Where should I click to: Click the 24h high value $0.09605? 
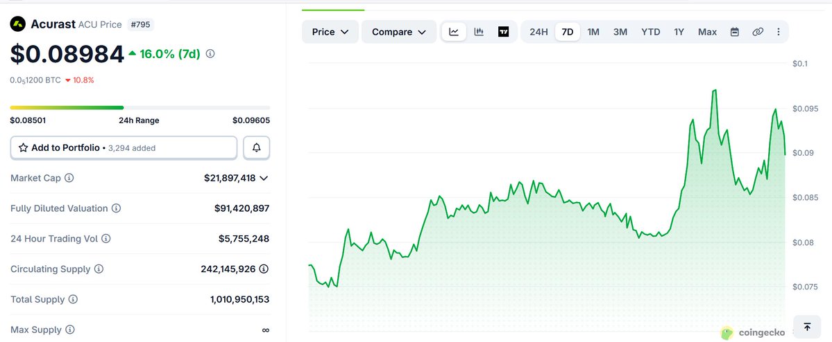tap(251, 120)
